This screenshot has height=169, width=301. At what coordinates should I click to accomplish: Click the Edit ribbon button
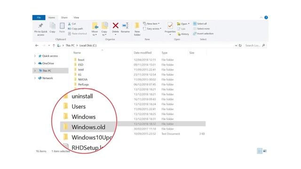tap(181, 29)
